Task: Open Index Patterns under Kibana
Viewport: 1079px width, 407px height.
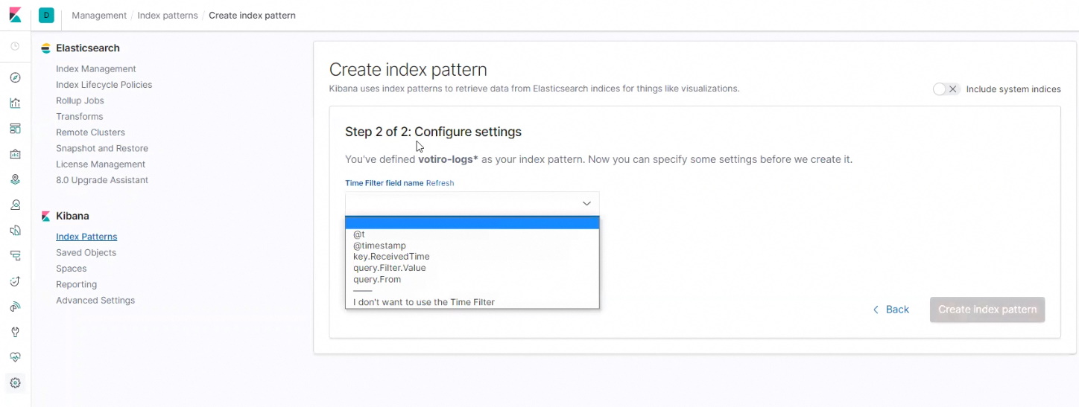Action: [x=86, y=237]
